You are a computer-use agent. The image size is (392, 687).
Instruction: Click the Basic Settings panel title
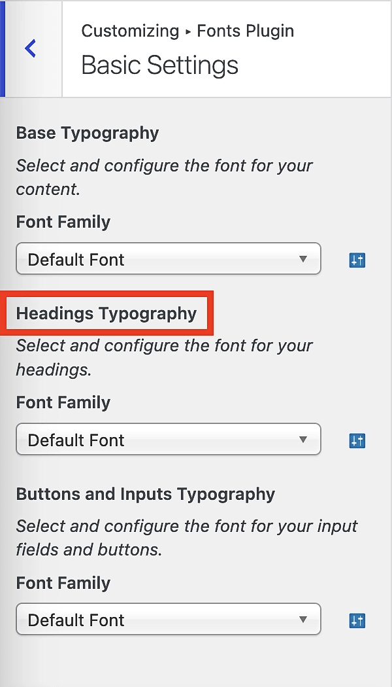(159, 65)
